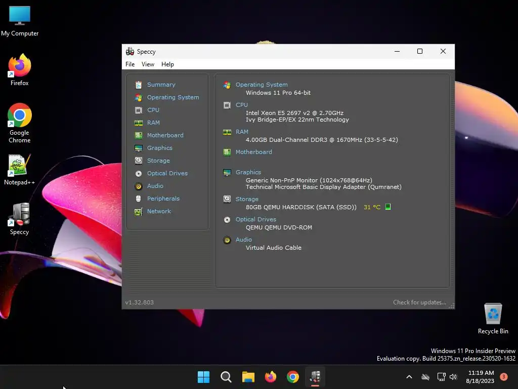
Task: Click the Storage disk icon in sidebar
Action: coord(139,161)
